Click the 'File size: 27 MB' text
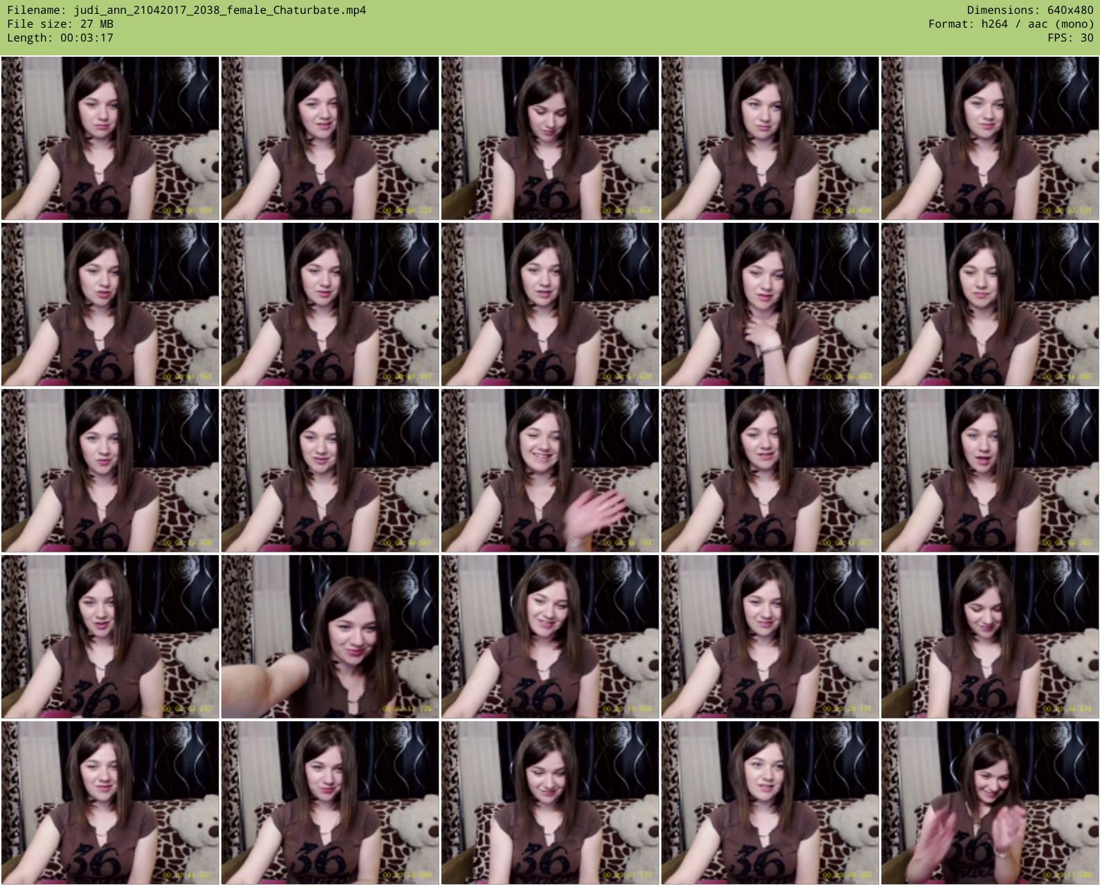1100x886 pixels. point(60,24)
